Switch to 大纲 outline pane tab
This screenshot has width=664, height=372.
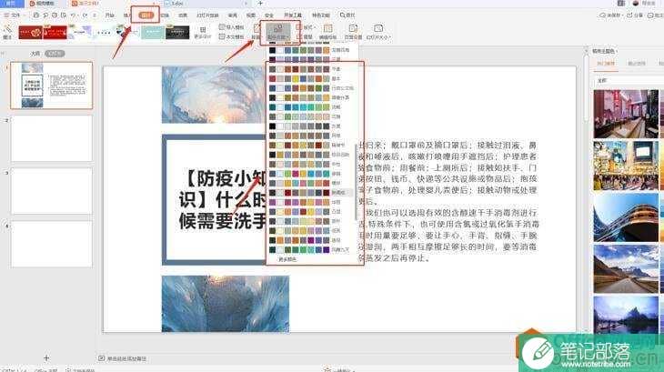(35, 54)
